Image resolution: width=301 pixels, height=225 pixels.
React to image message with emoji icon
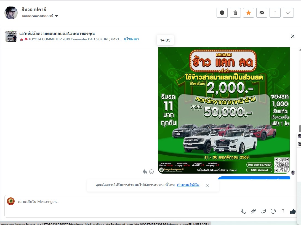151,172
